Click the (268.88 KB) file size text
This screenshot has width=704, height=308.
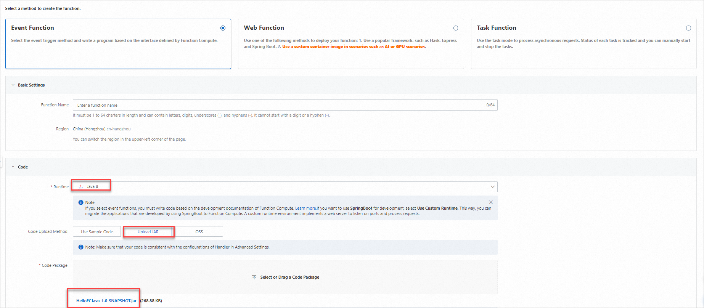[x=151, y=301]
